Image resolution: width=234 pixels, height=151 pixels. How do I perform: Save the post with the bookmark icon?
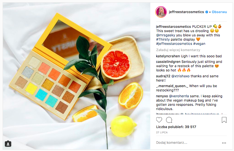(x=224, y=120)
